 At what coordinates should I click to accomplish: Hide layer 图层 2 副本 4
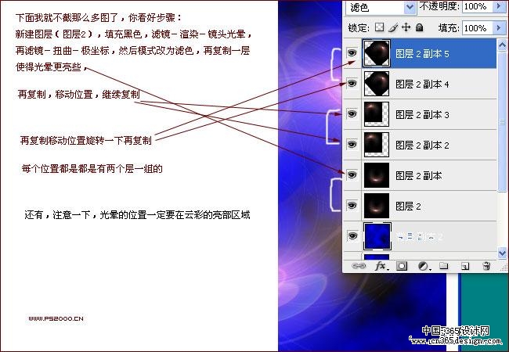click(x=352, y=83)
